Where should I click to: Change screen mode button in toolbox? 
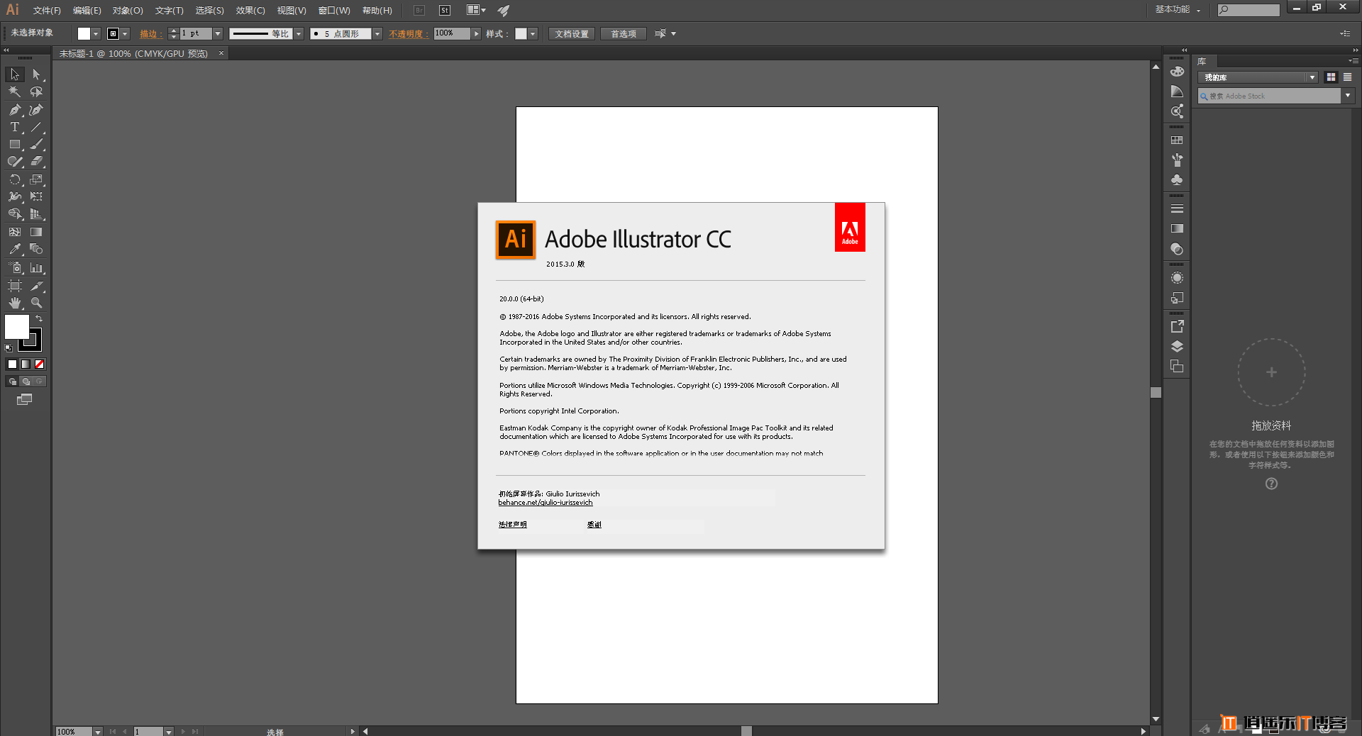point(25,400)
